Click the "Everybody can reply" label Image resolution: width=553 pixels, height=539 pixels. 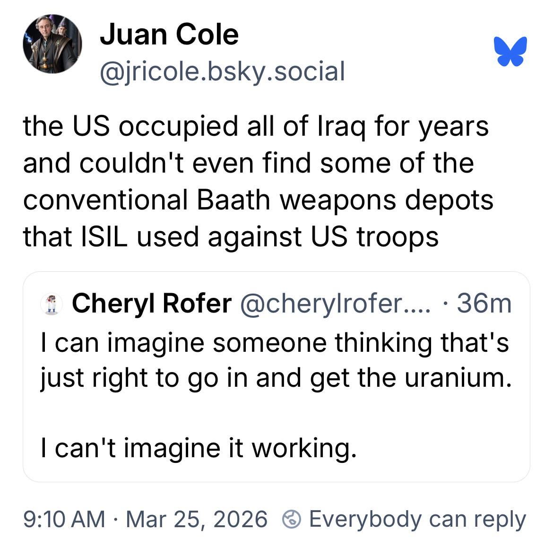pos(417,519)
